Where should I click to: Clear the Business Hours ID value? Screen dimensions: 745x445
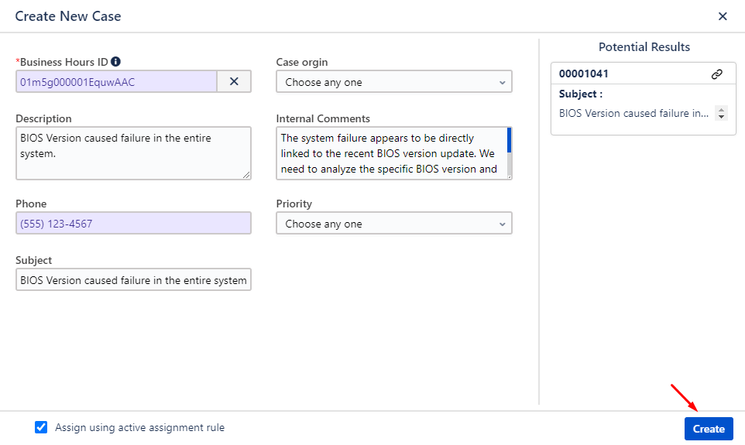tap(234, 81)
